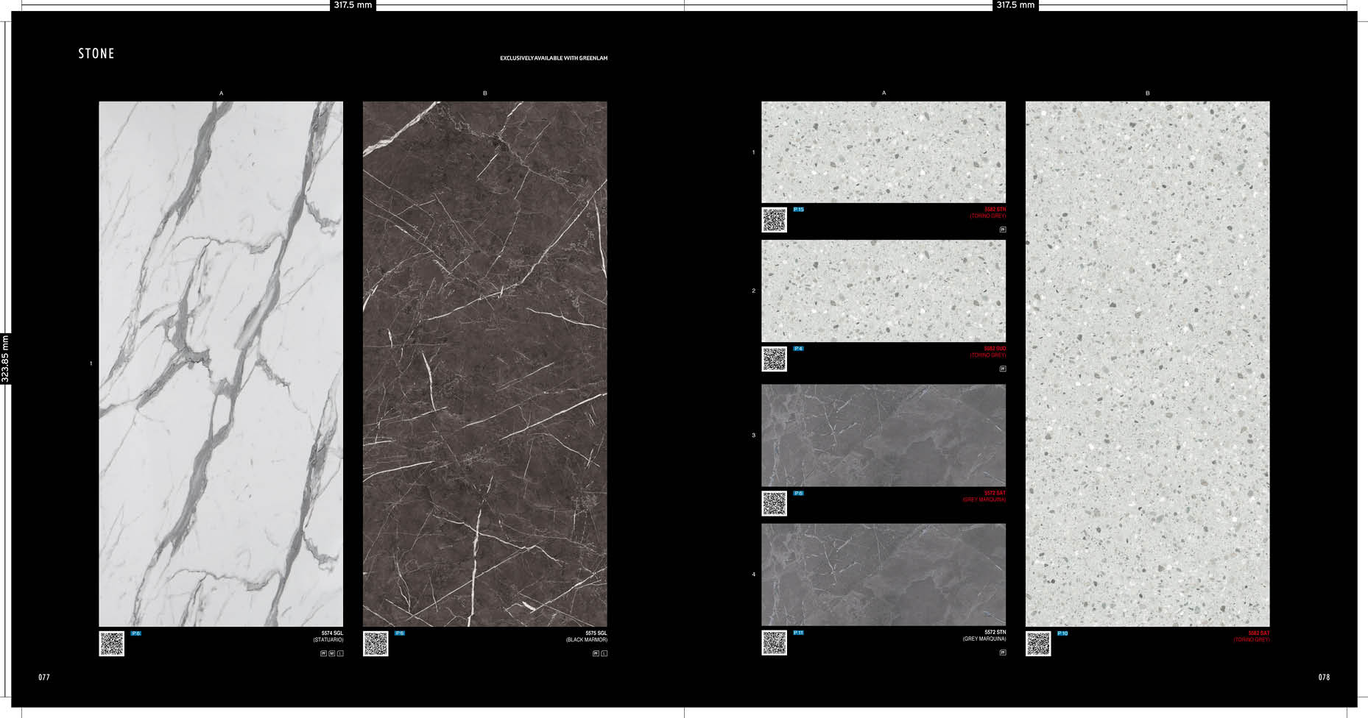The image size is (1368, 718).
Task: Click the QR code for 5582 SAT Torino Grey
Action: (x=1038, y=644)
